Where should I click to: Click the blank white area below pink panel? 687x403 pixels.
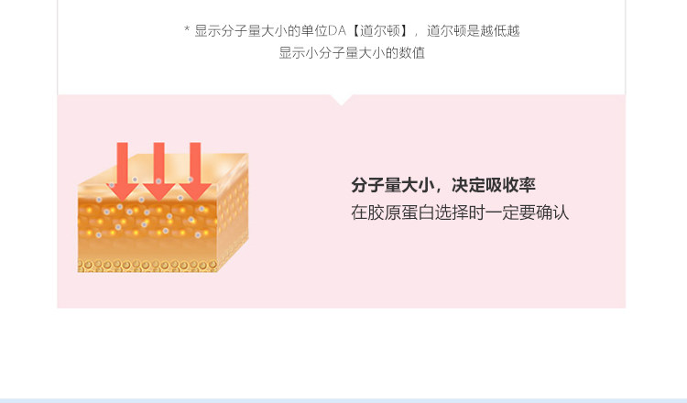[x=343, y=353]
